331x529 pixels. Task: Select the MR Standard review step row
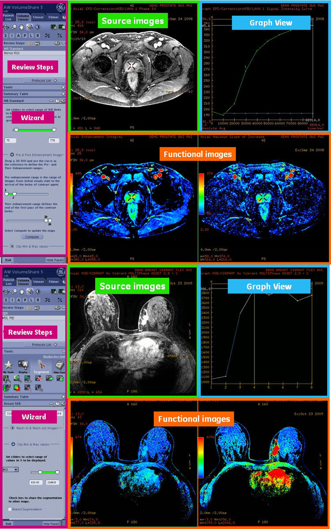(34, 48)
